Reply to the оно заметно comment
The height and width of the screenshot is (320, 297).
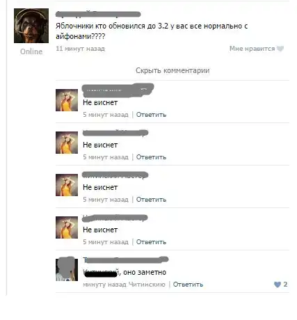click(188, 285)
